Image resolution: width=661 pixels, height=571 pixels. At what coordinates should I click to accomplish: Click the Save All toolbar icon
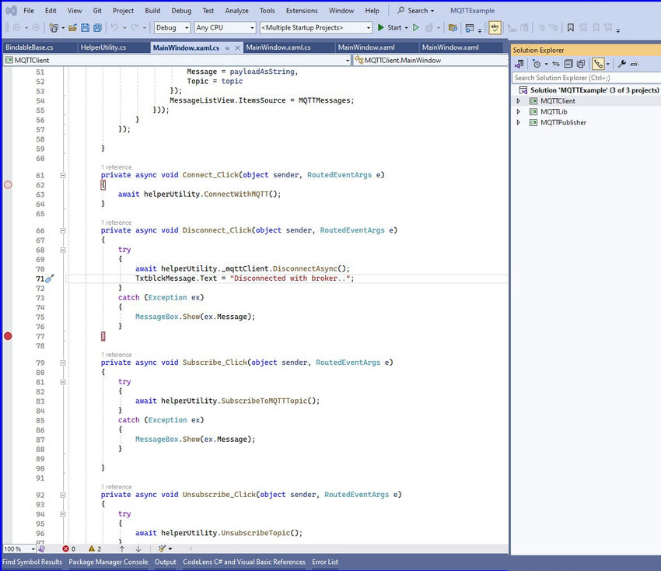tap(97, 28)
